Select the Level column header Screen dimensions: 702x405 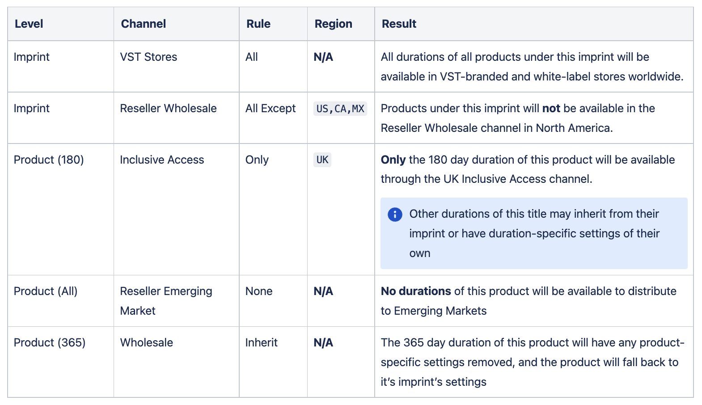(x=60, y=24)
